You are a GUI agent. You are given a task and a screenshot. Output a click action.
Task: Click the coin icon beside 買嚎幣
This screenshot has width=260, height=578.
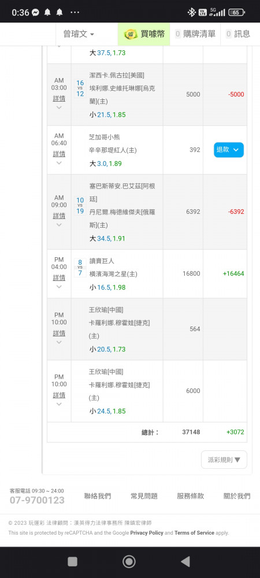(131, 34)
